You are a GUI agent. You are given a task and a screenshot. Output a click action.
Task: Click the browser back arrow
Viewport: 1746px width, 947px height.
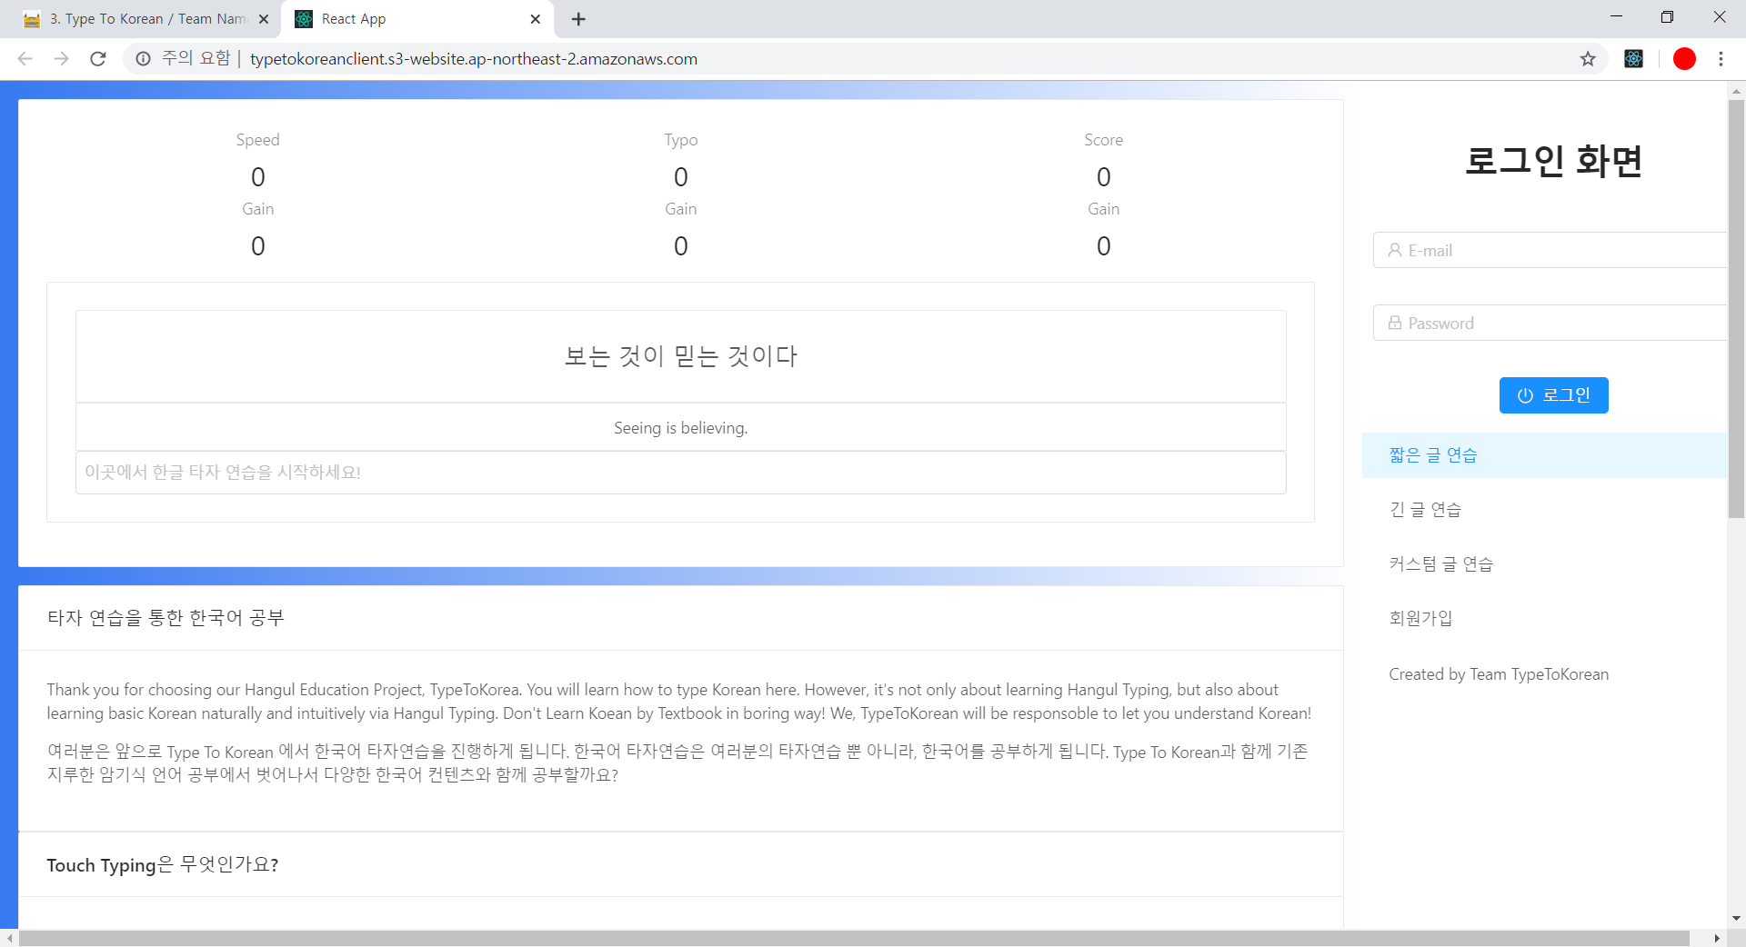[25, 59]
